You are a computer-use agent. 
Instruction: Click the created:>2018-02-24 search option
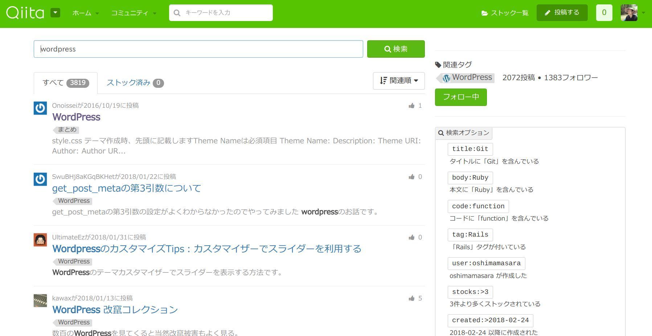pos(490,320)
